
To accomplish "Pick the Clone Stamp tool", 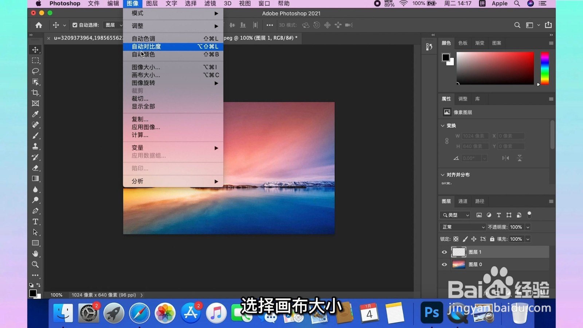I will pyautogui.click(x=35, y=146).
